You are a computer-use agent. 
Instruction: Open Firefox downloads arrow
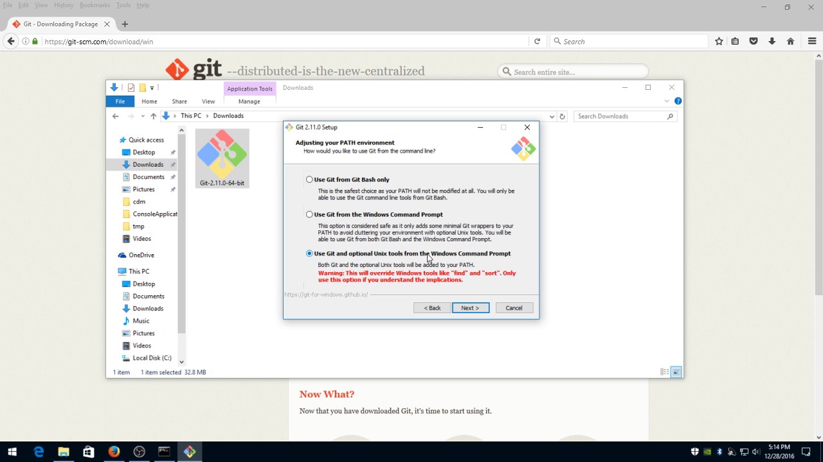click(x=772, y=41)
